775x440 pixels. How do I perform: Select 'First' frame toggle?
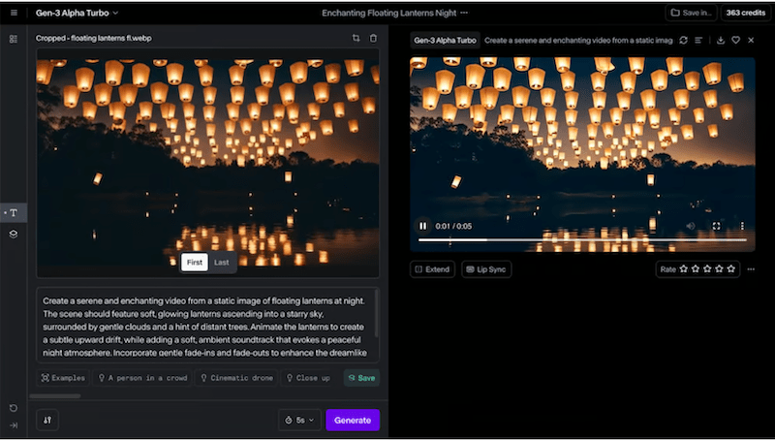[x=195, y=263]
